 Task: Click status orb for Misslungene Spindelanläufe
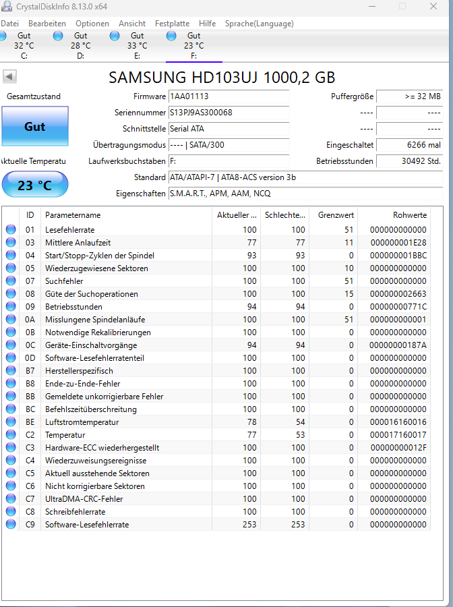[x=11, y=320]
